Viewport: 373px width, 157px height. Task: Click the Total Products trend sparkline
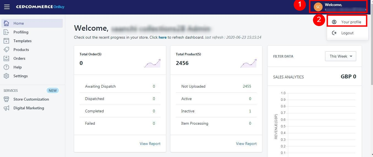point(249,63)
